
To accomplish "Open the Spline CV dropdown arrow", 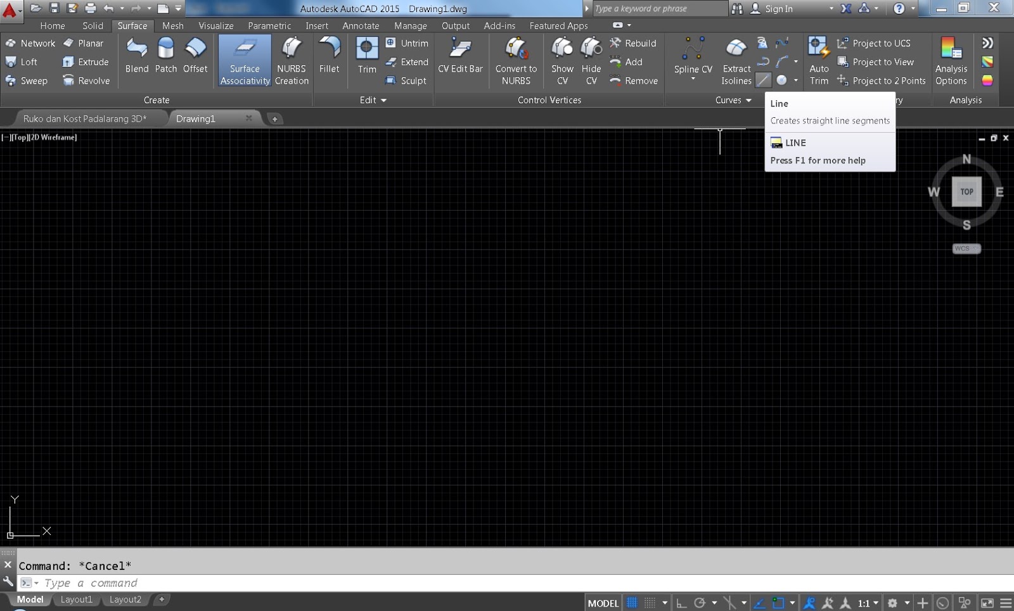I will coord(693,79).
